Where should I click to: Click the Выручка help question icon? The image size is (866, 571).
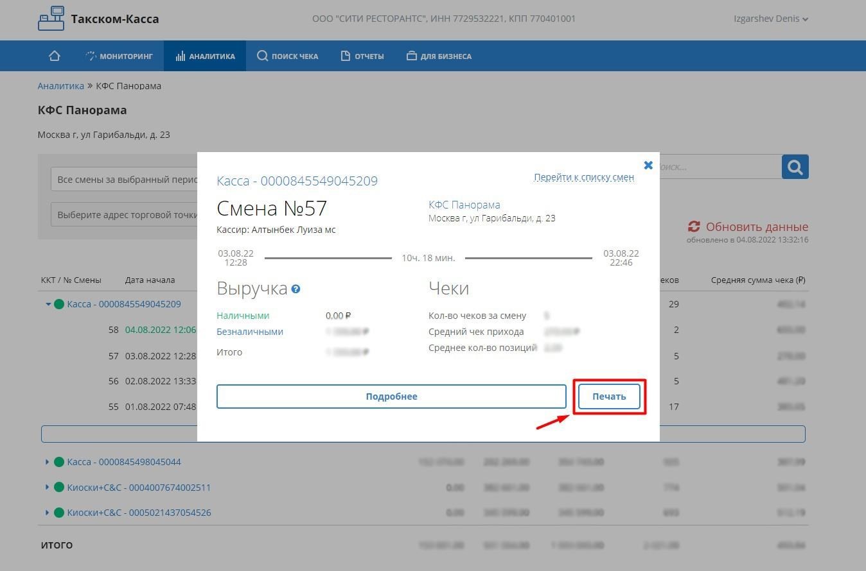[296, 289]
